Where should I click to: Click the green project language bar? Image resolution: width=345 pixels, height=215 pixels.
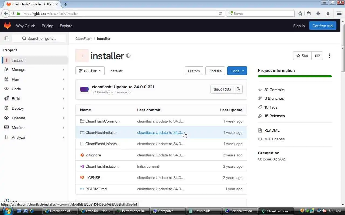point(295,76)
